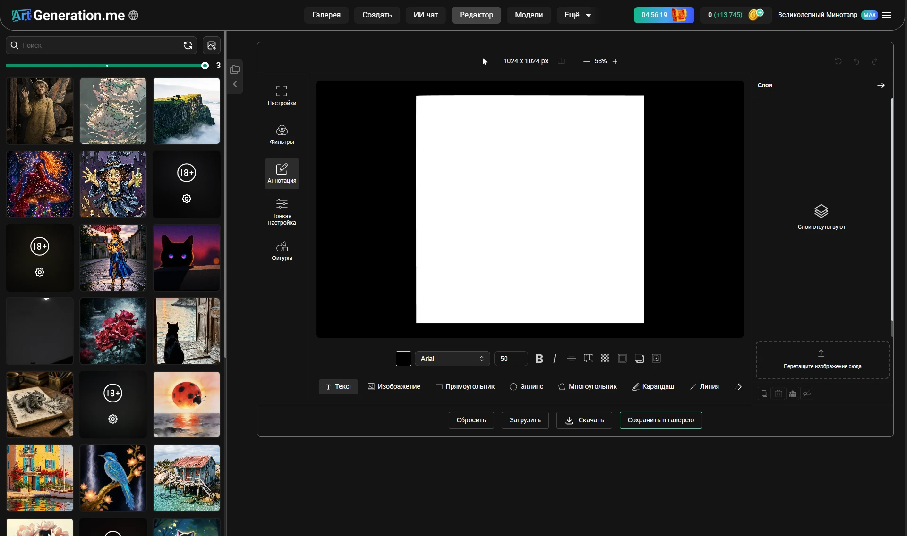Viewport: 907px width, 536px height.
Task: Select the Текст annotation tool
Action: tap(339, 387)
